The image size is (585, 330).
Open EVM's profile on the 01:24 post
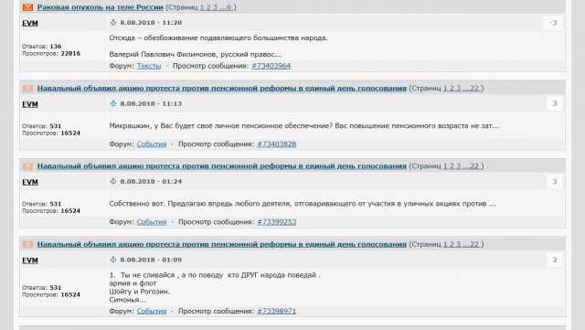click(30, 182)
